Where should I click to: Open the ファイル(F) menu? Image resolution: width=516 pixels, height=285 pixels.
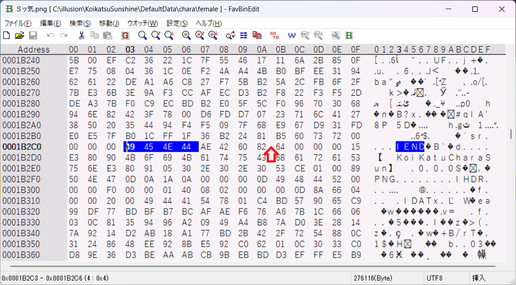(x=18, y=23)
